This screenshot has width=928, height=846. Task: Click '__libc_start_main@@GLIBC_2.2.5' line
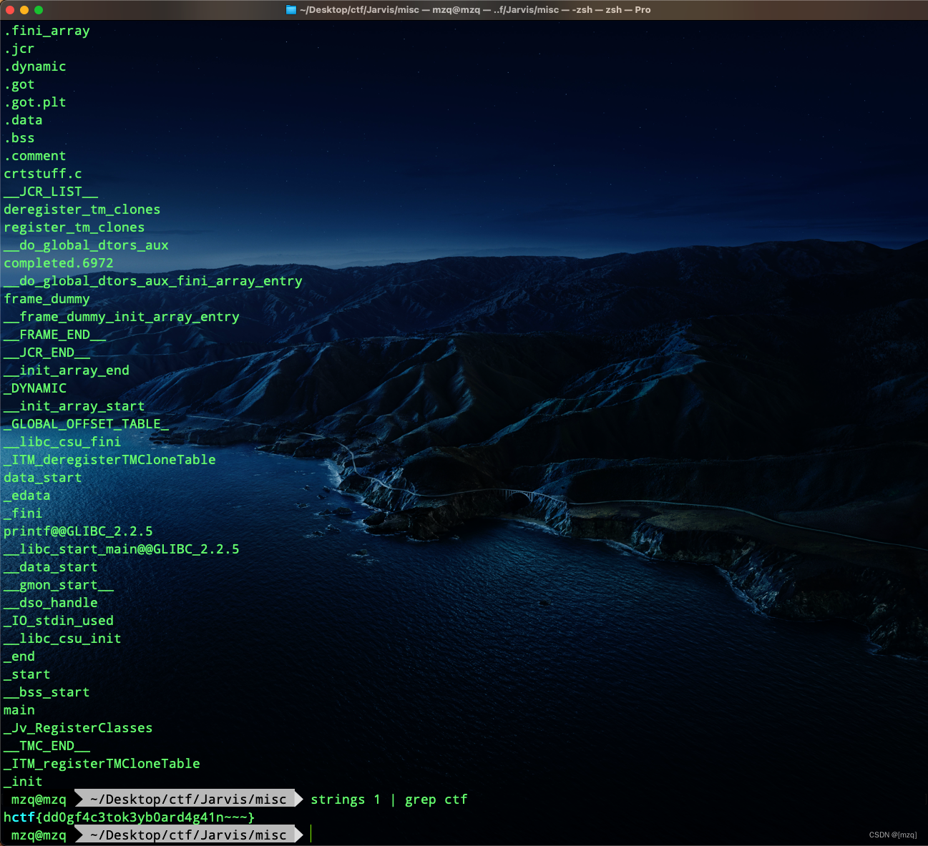pos(122,549)
